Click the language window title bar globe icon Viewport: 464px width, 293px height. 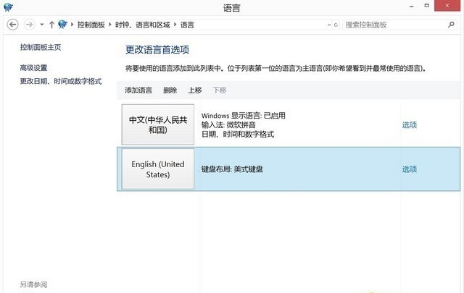(8, 7)
